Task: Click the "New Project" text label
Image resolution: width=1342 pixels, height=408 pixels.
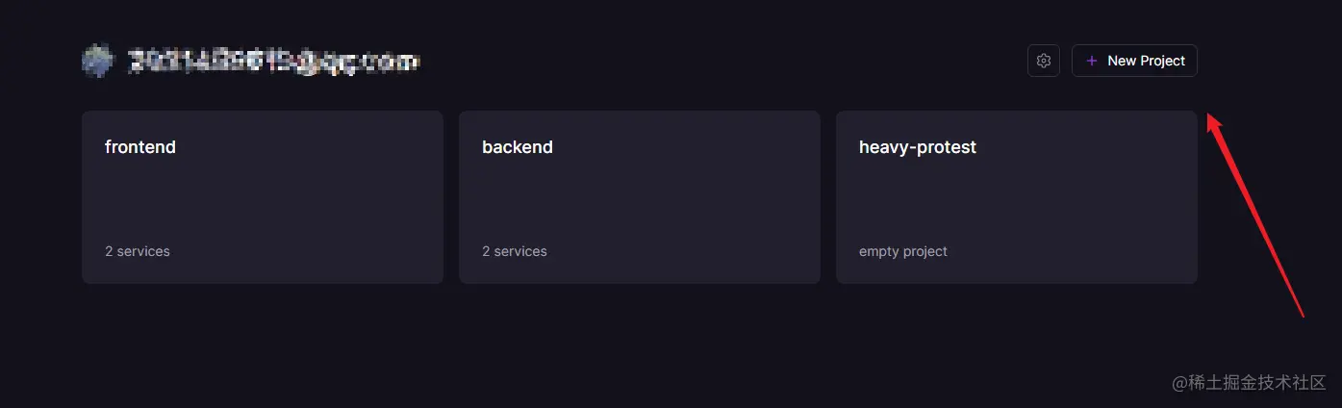Action: click(x=1146, y=61)
